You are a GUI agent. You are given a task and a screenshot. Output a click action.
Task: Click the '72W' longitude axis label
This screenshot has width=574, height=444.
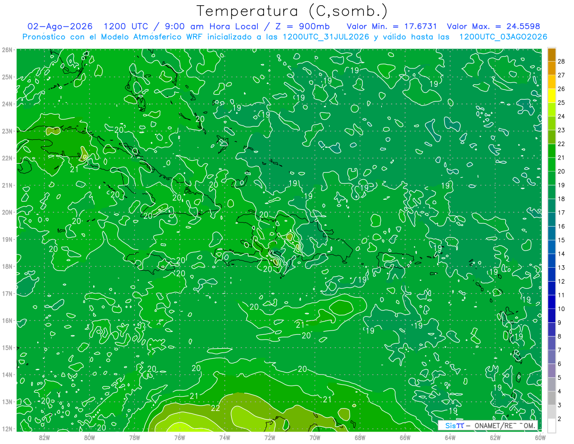pyautogui.click(x=270, y=437)
